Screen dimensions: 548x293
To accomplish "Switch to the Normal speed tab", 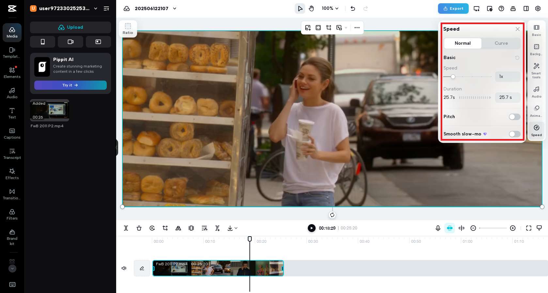I will coord(462,43).
